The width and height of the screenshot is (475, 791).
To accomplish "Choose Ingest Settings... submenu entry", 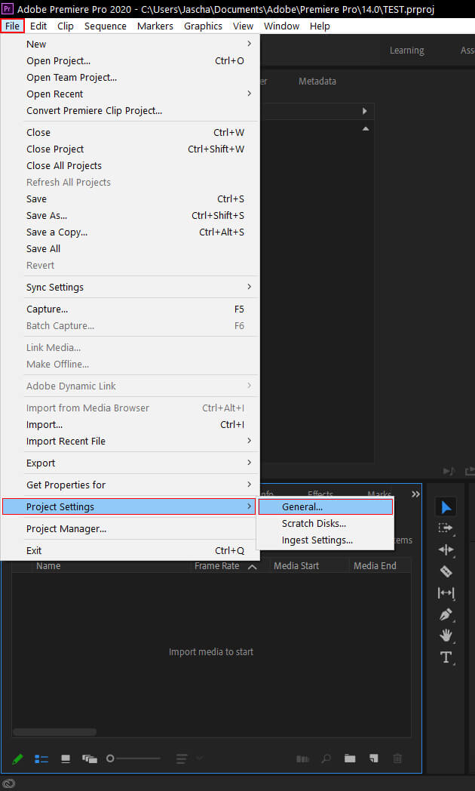I will [326, 540].
